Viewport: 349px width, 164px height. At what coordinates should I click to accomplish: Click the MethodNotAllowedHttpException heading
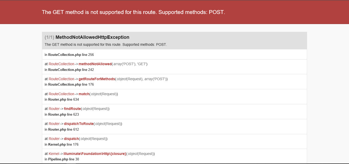92,37
